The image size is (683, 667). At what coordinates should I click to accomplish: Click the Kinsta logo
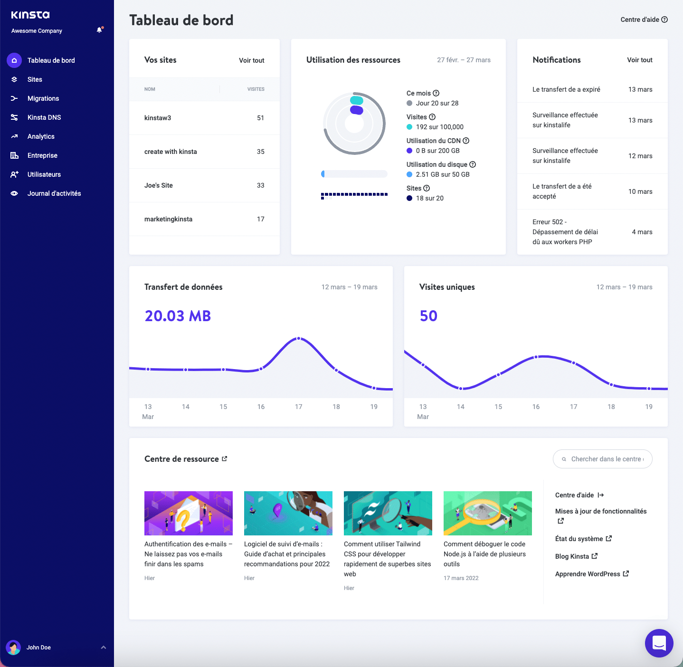[30, 15]
